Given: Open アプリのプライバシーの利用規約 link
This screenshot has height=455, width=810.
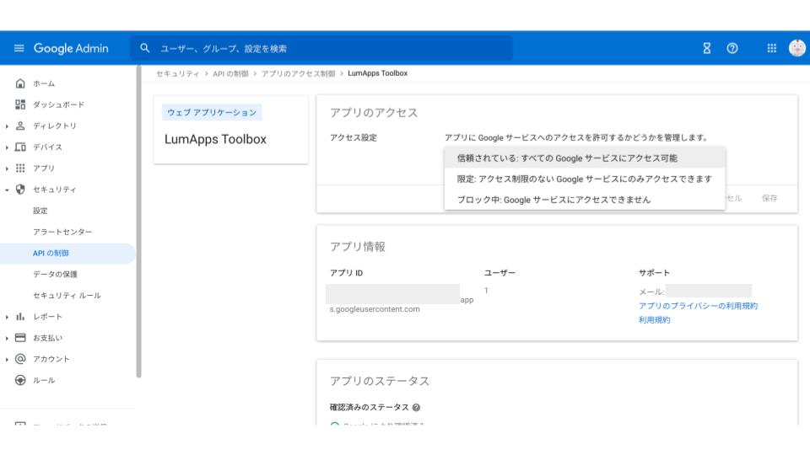Looking at the screenshot, I should coord(698,305).
